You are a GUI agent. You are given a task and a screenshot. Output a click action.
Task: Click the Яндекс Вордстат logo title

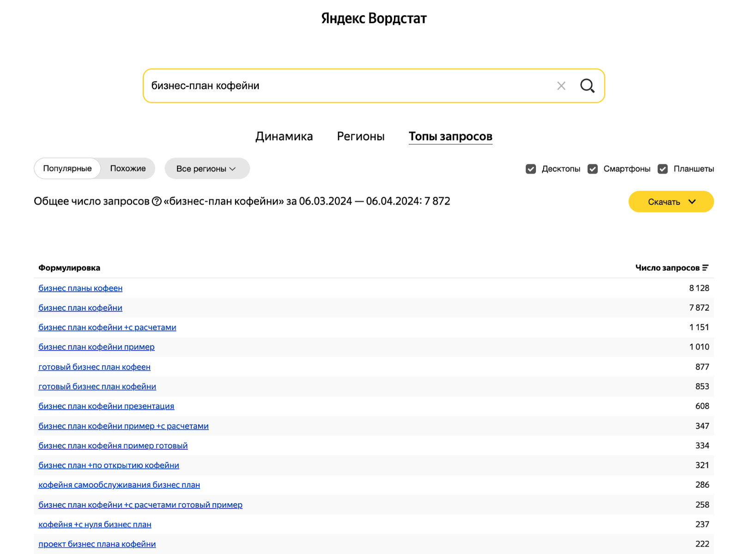374,18
